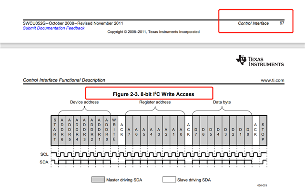
Task: Select the gray Master driving SDA swatch
Action: tap(98, 180)
